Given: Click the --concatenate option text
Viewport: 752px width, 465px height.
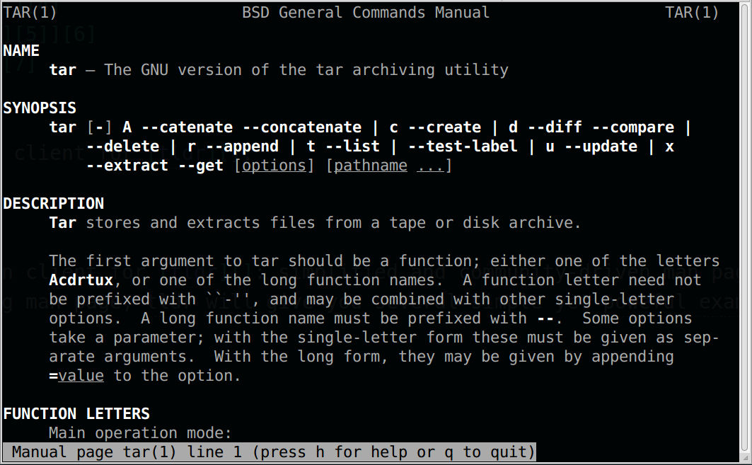Looking at the screenshot, I should coord(302,127).
